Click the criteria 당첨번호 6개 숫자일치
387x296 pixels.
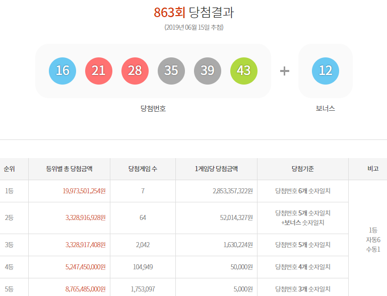point(303,191)
